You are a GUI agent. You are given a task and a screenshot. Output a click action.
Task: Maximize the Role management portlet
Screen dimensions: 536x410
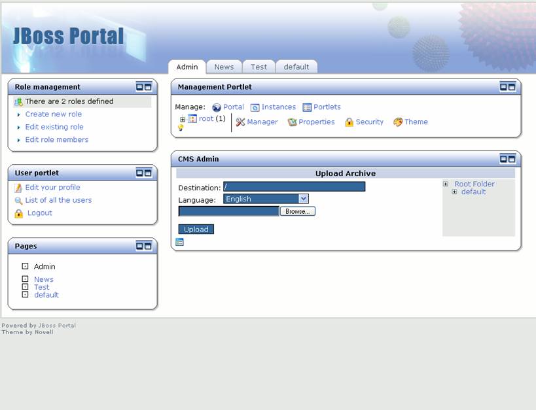[x=148, y=87]
